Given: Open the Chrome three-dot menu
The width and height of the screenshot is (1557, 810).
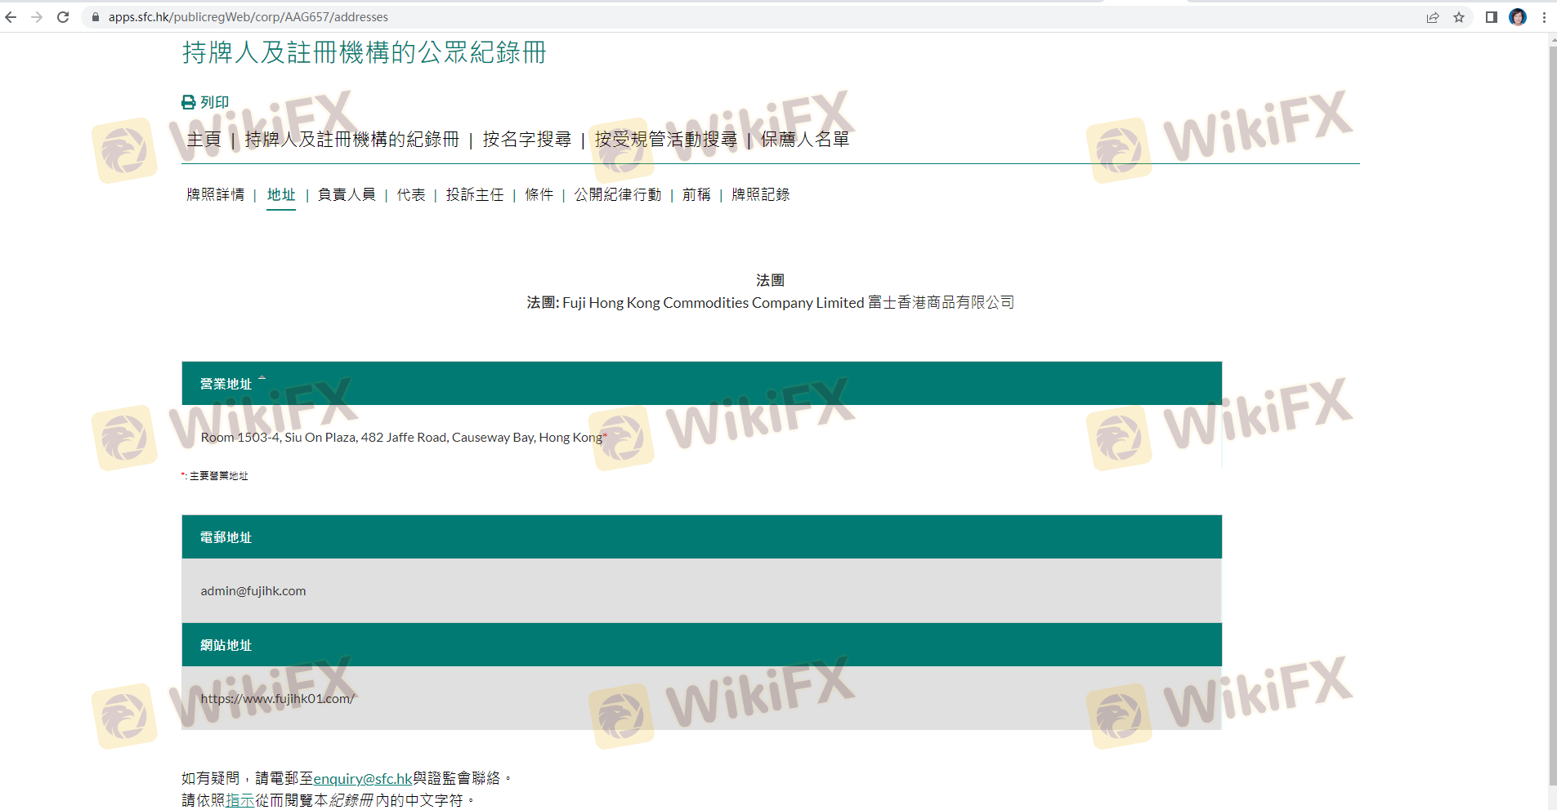Looking at the screenshot, I should pos(1544,17).
